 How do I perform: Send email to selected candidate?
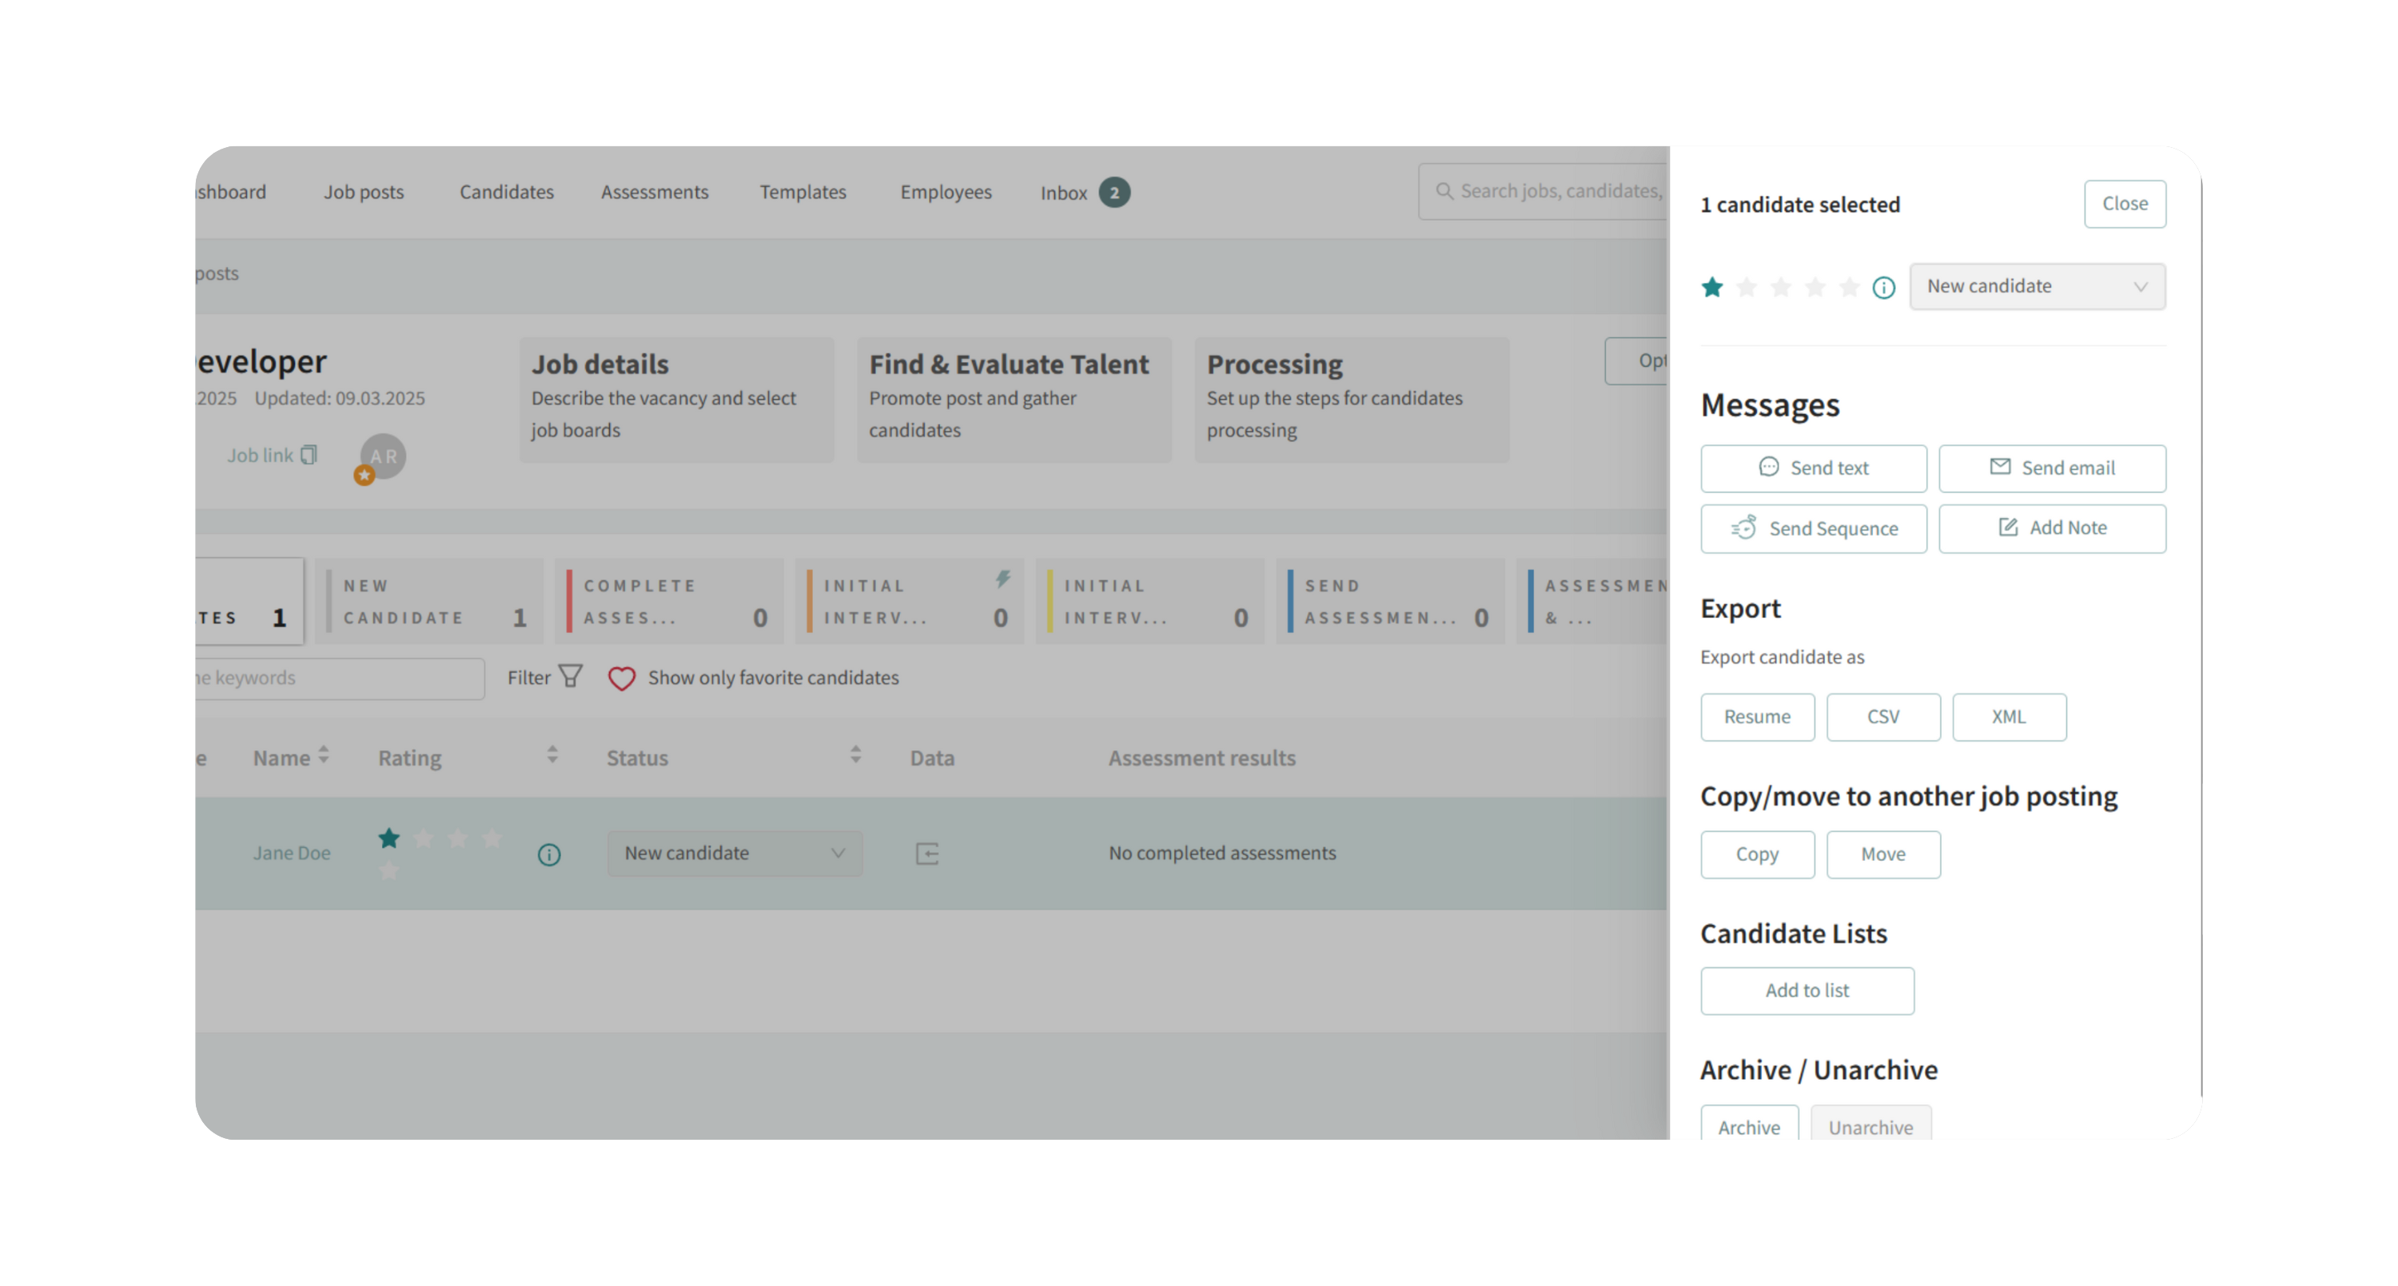(2052, 468)
